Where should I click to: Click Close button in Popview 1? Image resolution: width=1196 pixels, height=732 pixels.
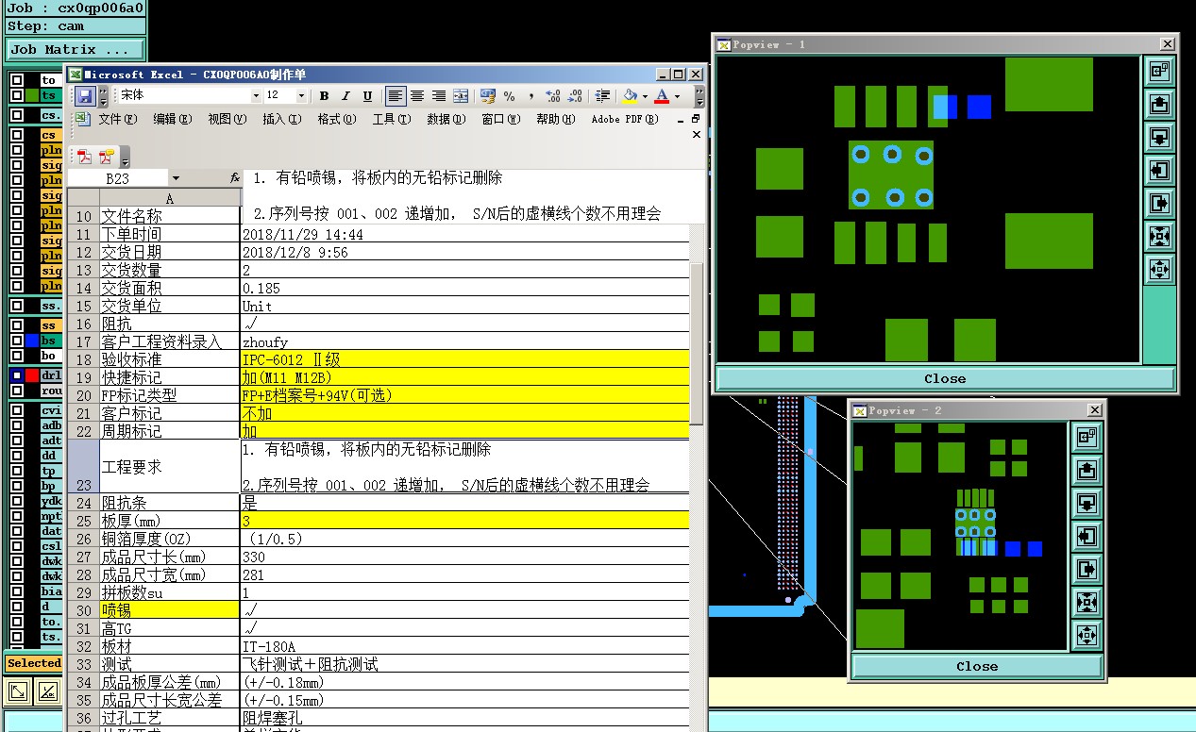point(945,378)
